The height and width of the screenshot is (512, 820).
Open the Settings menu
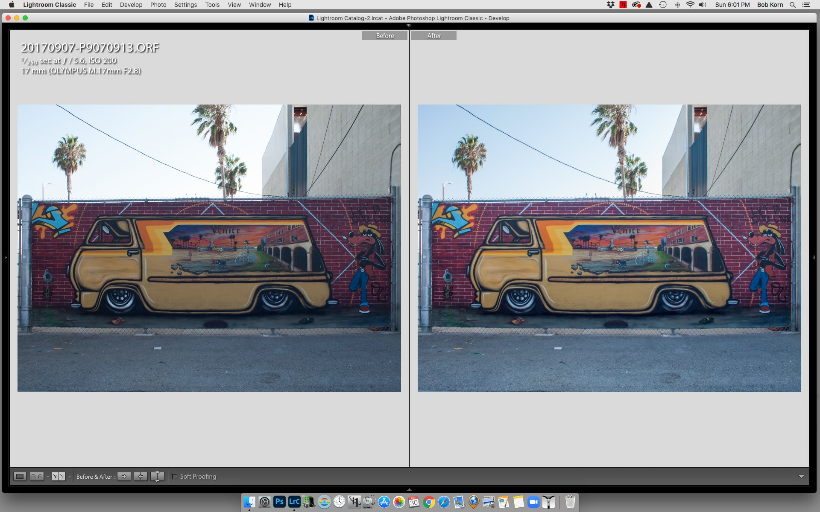click(185, 5)
